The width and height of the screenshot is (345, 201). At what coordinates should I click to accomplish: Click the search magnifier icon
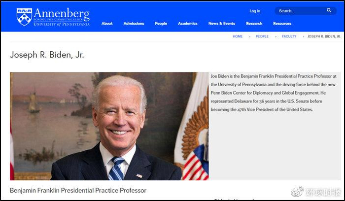click(x=329, y=10)
